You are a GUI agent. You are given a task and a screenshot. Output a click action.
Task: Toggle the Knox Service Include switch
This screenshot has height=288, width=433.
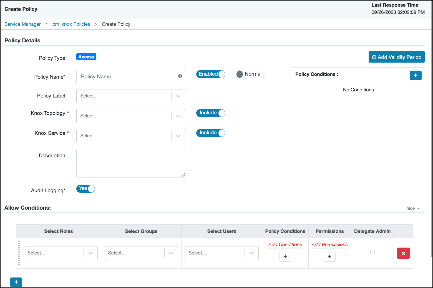tap(211, 133)
